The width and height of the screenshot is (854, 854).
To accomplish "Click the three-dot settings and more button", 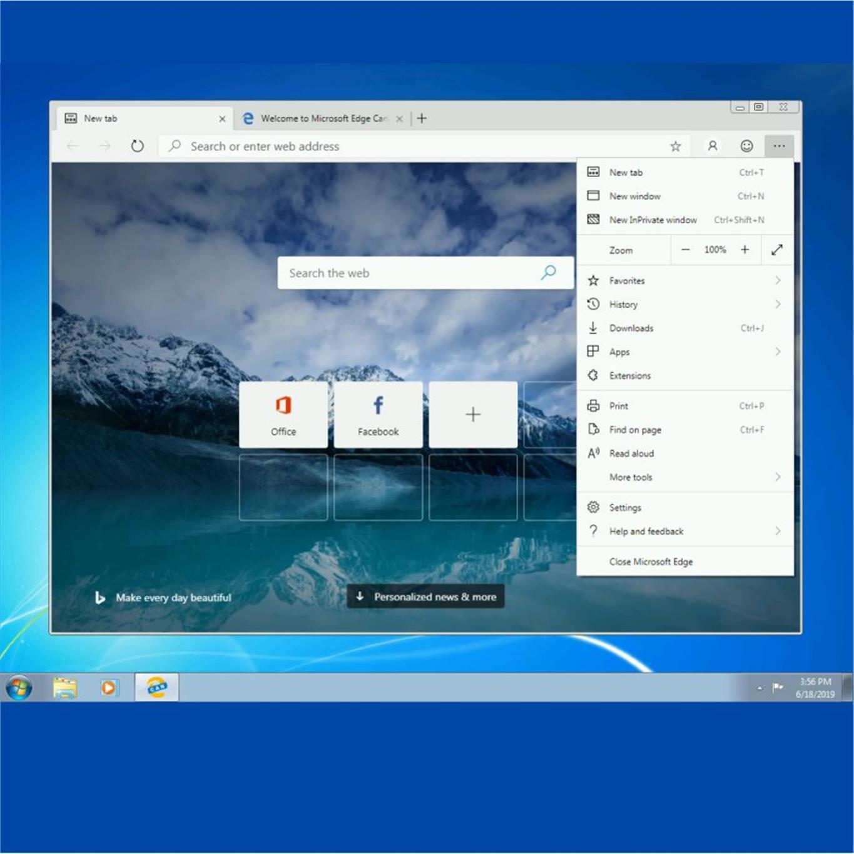I will coord(779,146).
